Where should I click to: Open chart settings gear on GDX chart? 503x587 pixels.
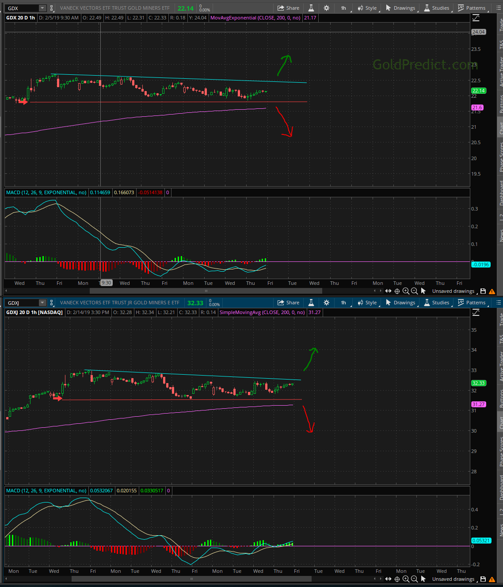[327, 8]
